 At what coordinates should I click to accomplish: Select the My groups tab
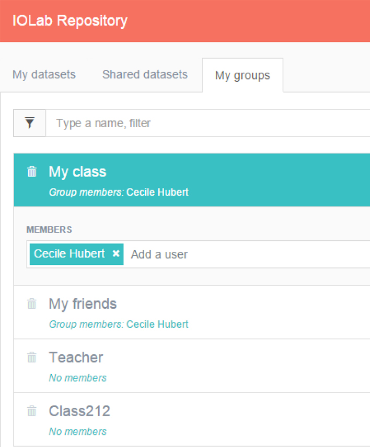pos(242,75)
